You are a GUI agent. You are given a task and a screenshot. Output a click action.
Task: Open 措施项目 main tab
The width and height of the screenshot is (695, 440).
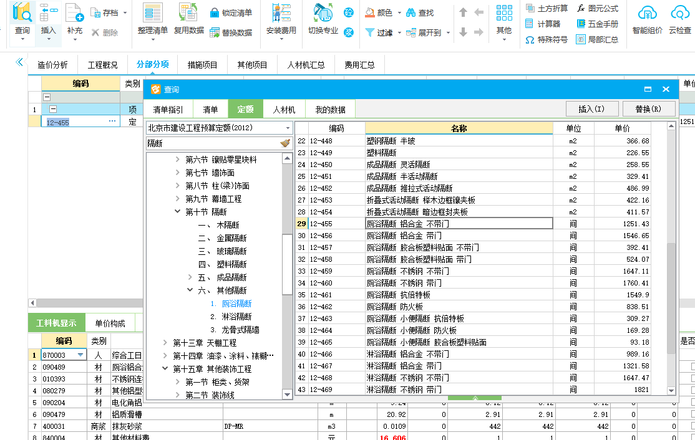[x=202, y=65]
